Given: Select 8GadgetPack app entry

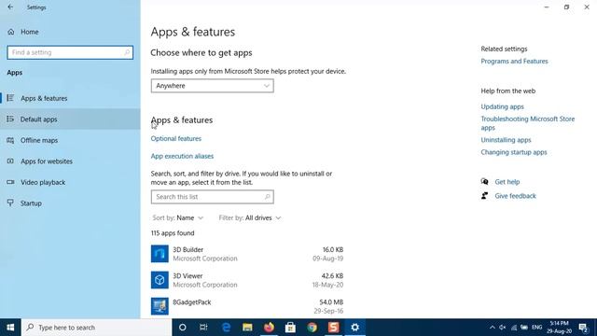Looking at the screenshot, I should click(x=247, y=306).
